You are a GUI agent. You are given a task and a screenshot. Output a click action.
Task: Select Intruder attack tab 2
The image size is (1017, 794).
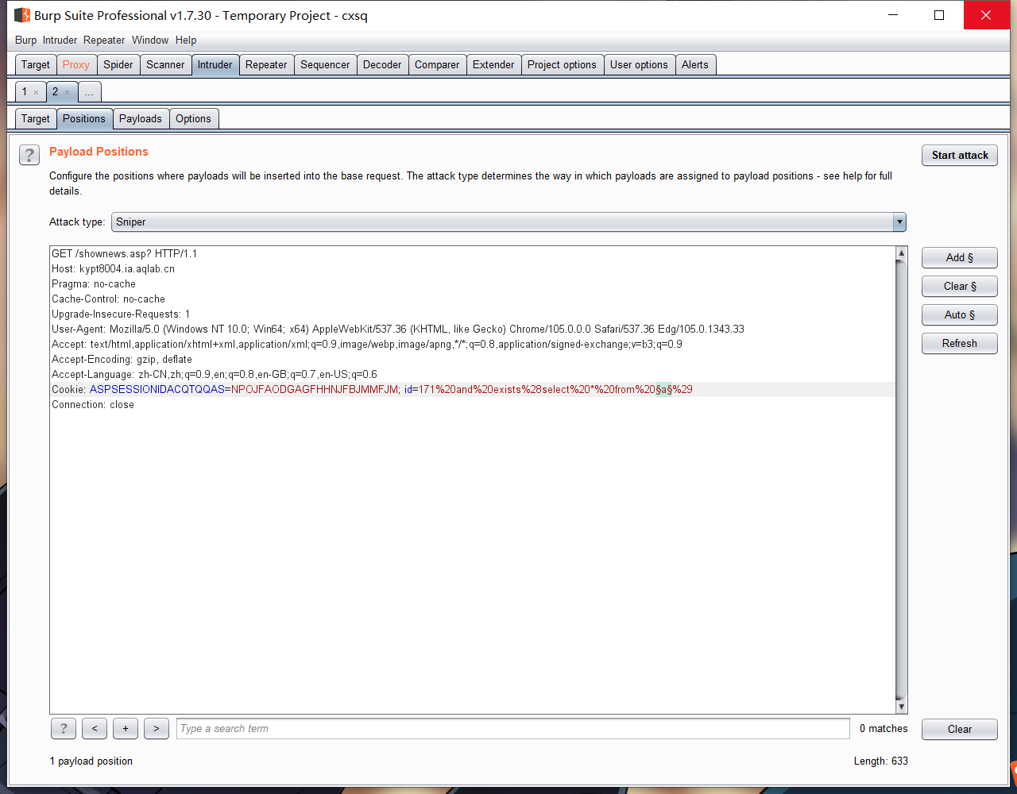tap(55, 92)
